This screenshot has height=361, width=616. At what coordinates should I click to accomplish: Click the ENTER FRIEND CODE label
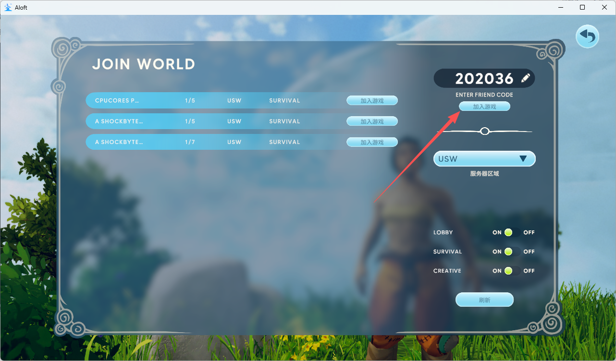click(x=484, y=95)
